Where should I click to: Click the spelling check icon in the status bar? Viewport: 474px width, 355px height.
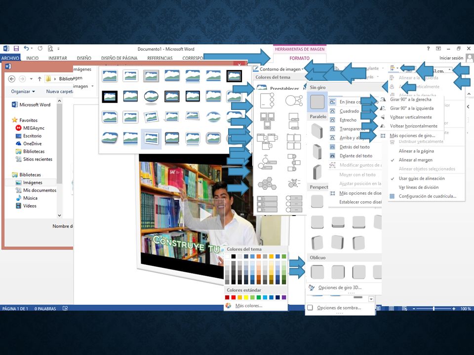65,308
